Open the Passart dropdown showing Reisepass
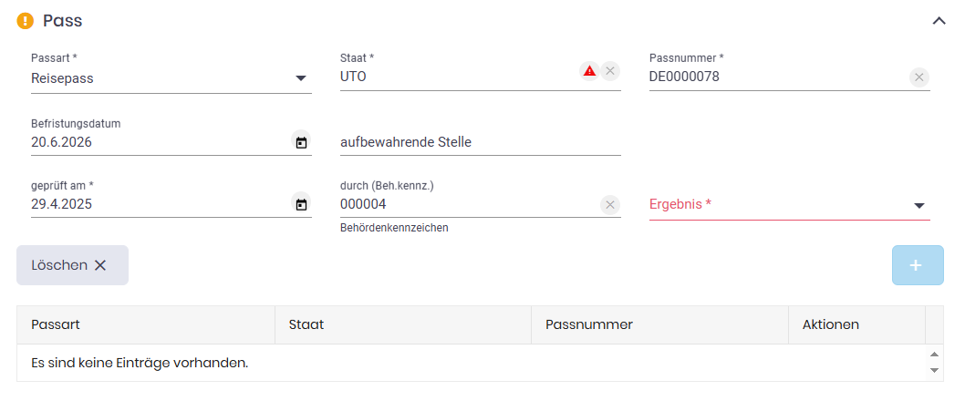Screen dimensions: 965x401 [171, 78]
